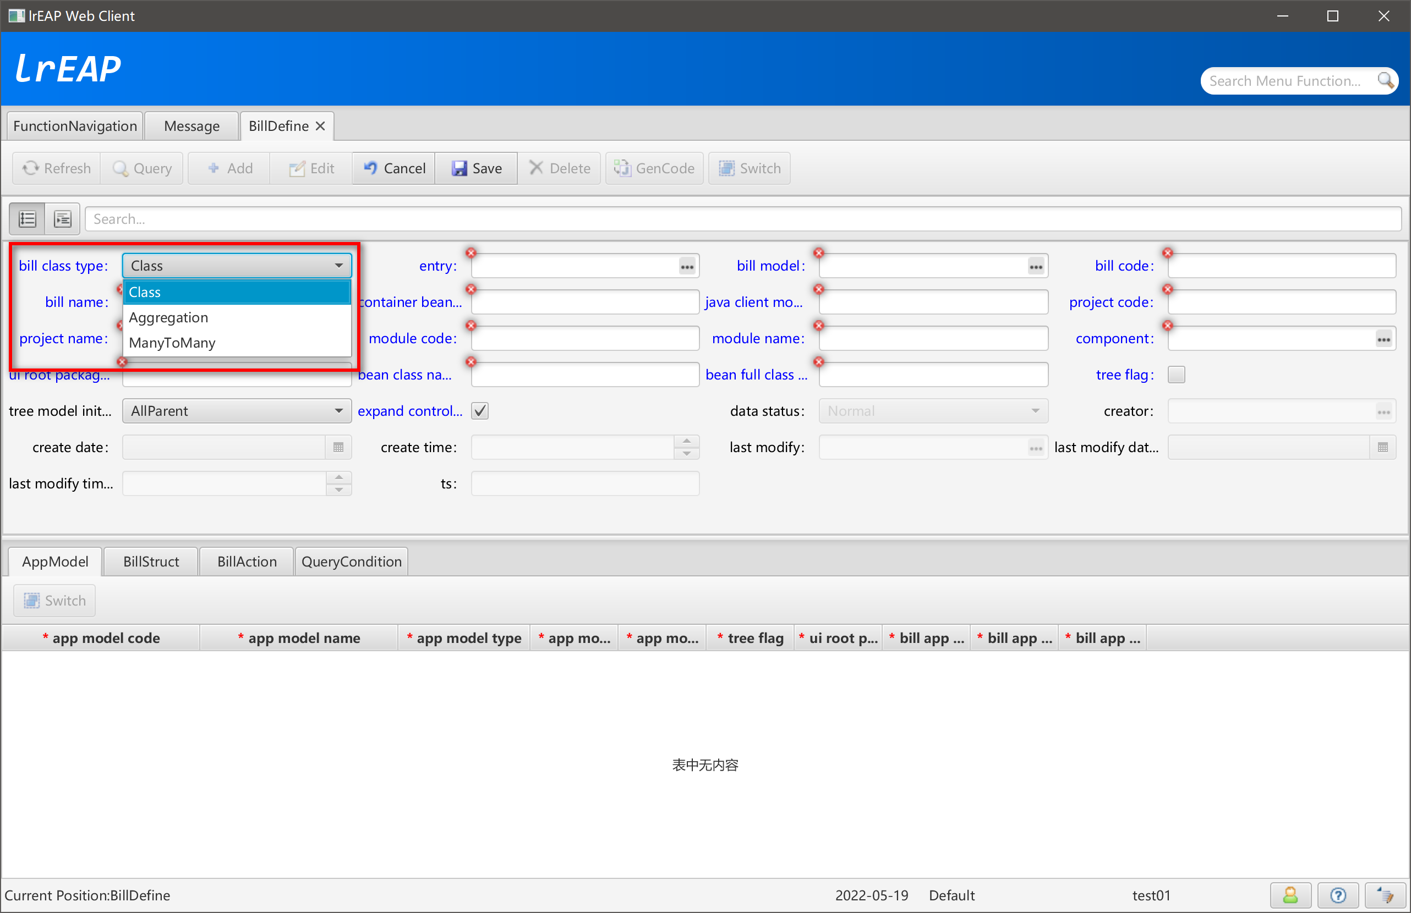The image size is (1411, 913).
Task: Toggle the tree flag checkbox
Action: (1176, 375)
